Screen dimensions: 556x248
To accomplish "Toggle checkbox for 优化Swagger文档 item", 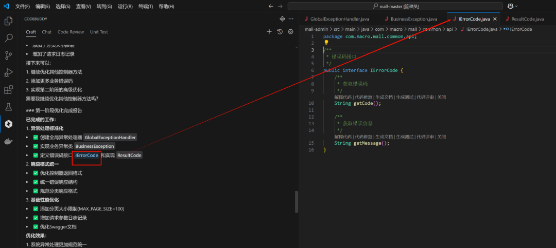I will tap(36, 226).
